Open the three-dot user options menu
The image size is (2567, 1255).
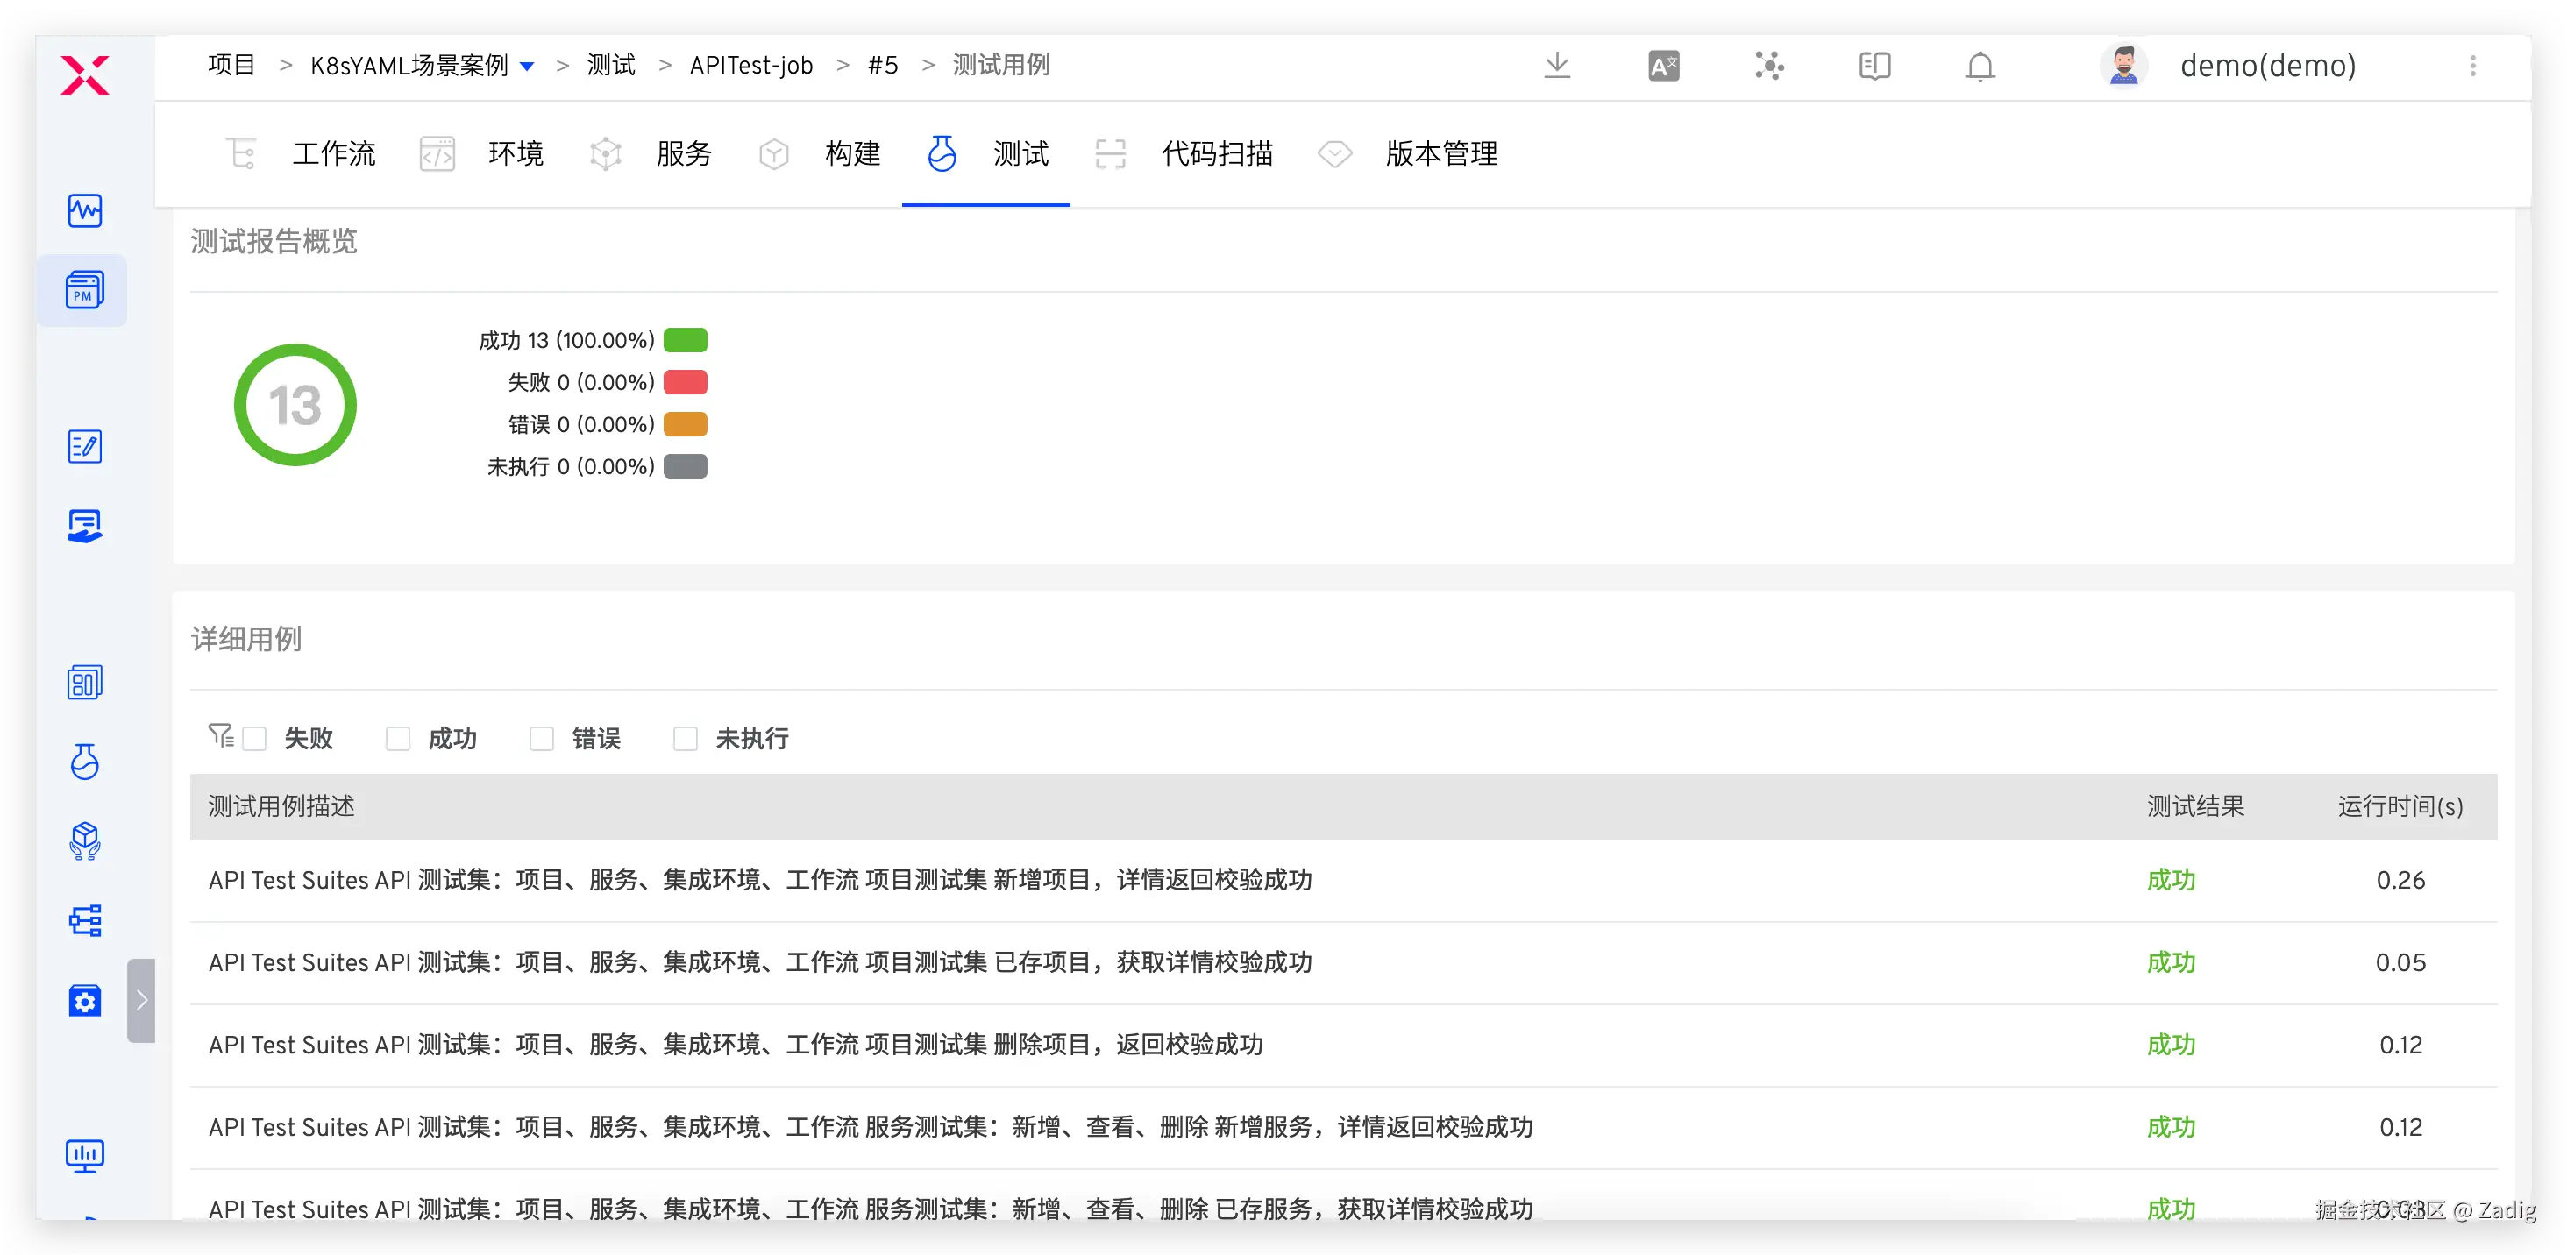coord(2471,66)
